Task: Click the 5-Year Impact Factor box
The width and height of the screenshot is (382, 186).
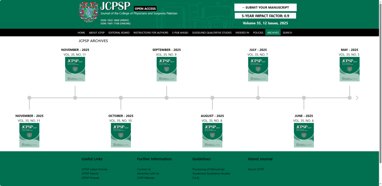Action: [x=266, y=16]
